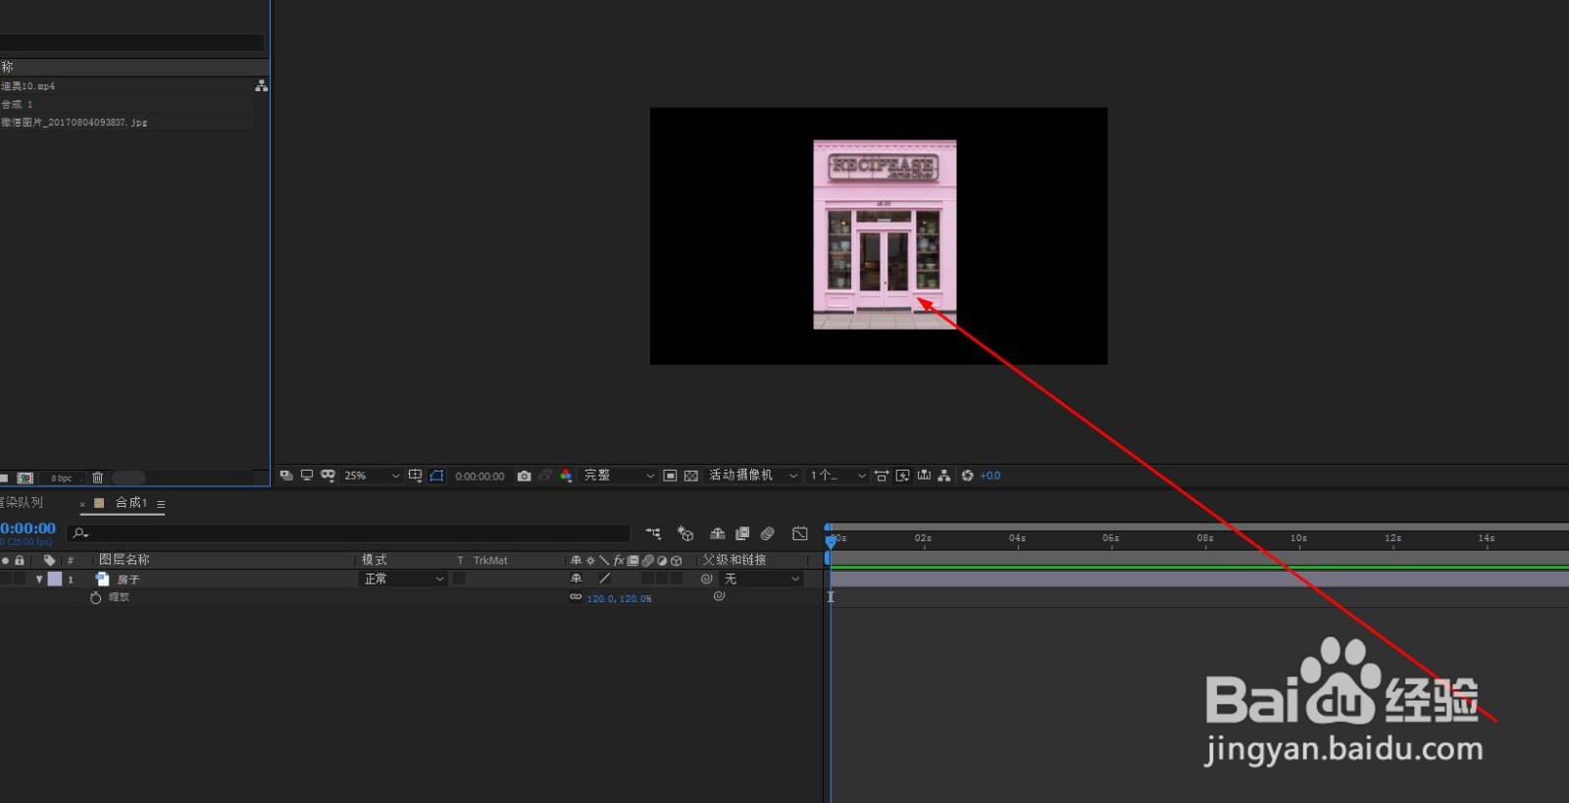Toggle the shy switch for 房子 layer
The width and height of the screenshot is (1569, 803).
point(577,578)
